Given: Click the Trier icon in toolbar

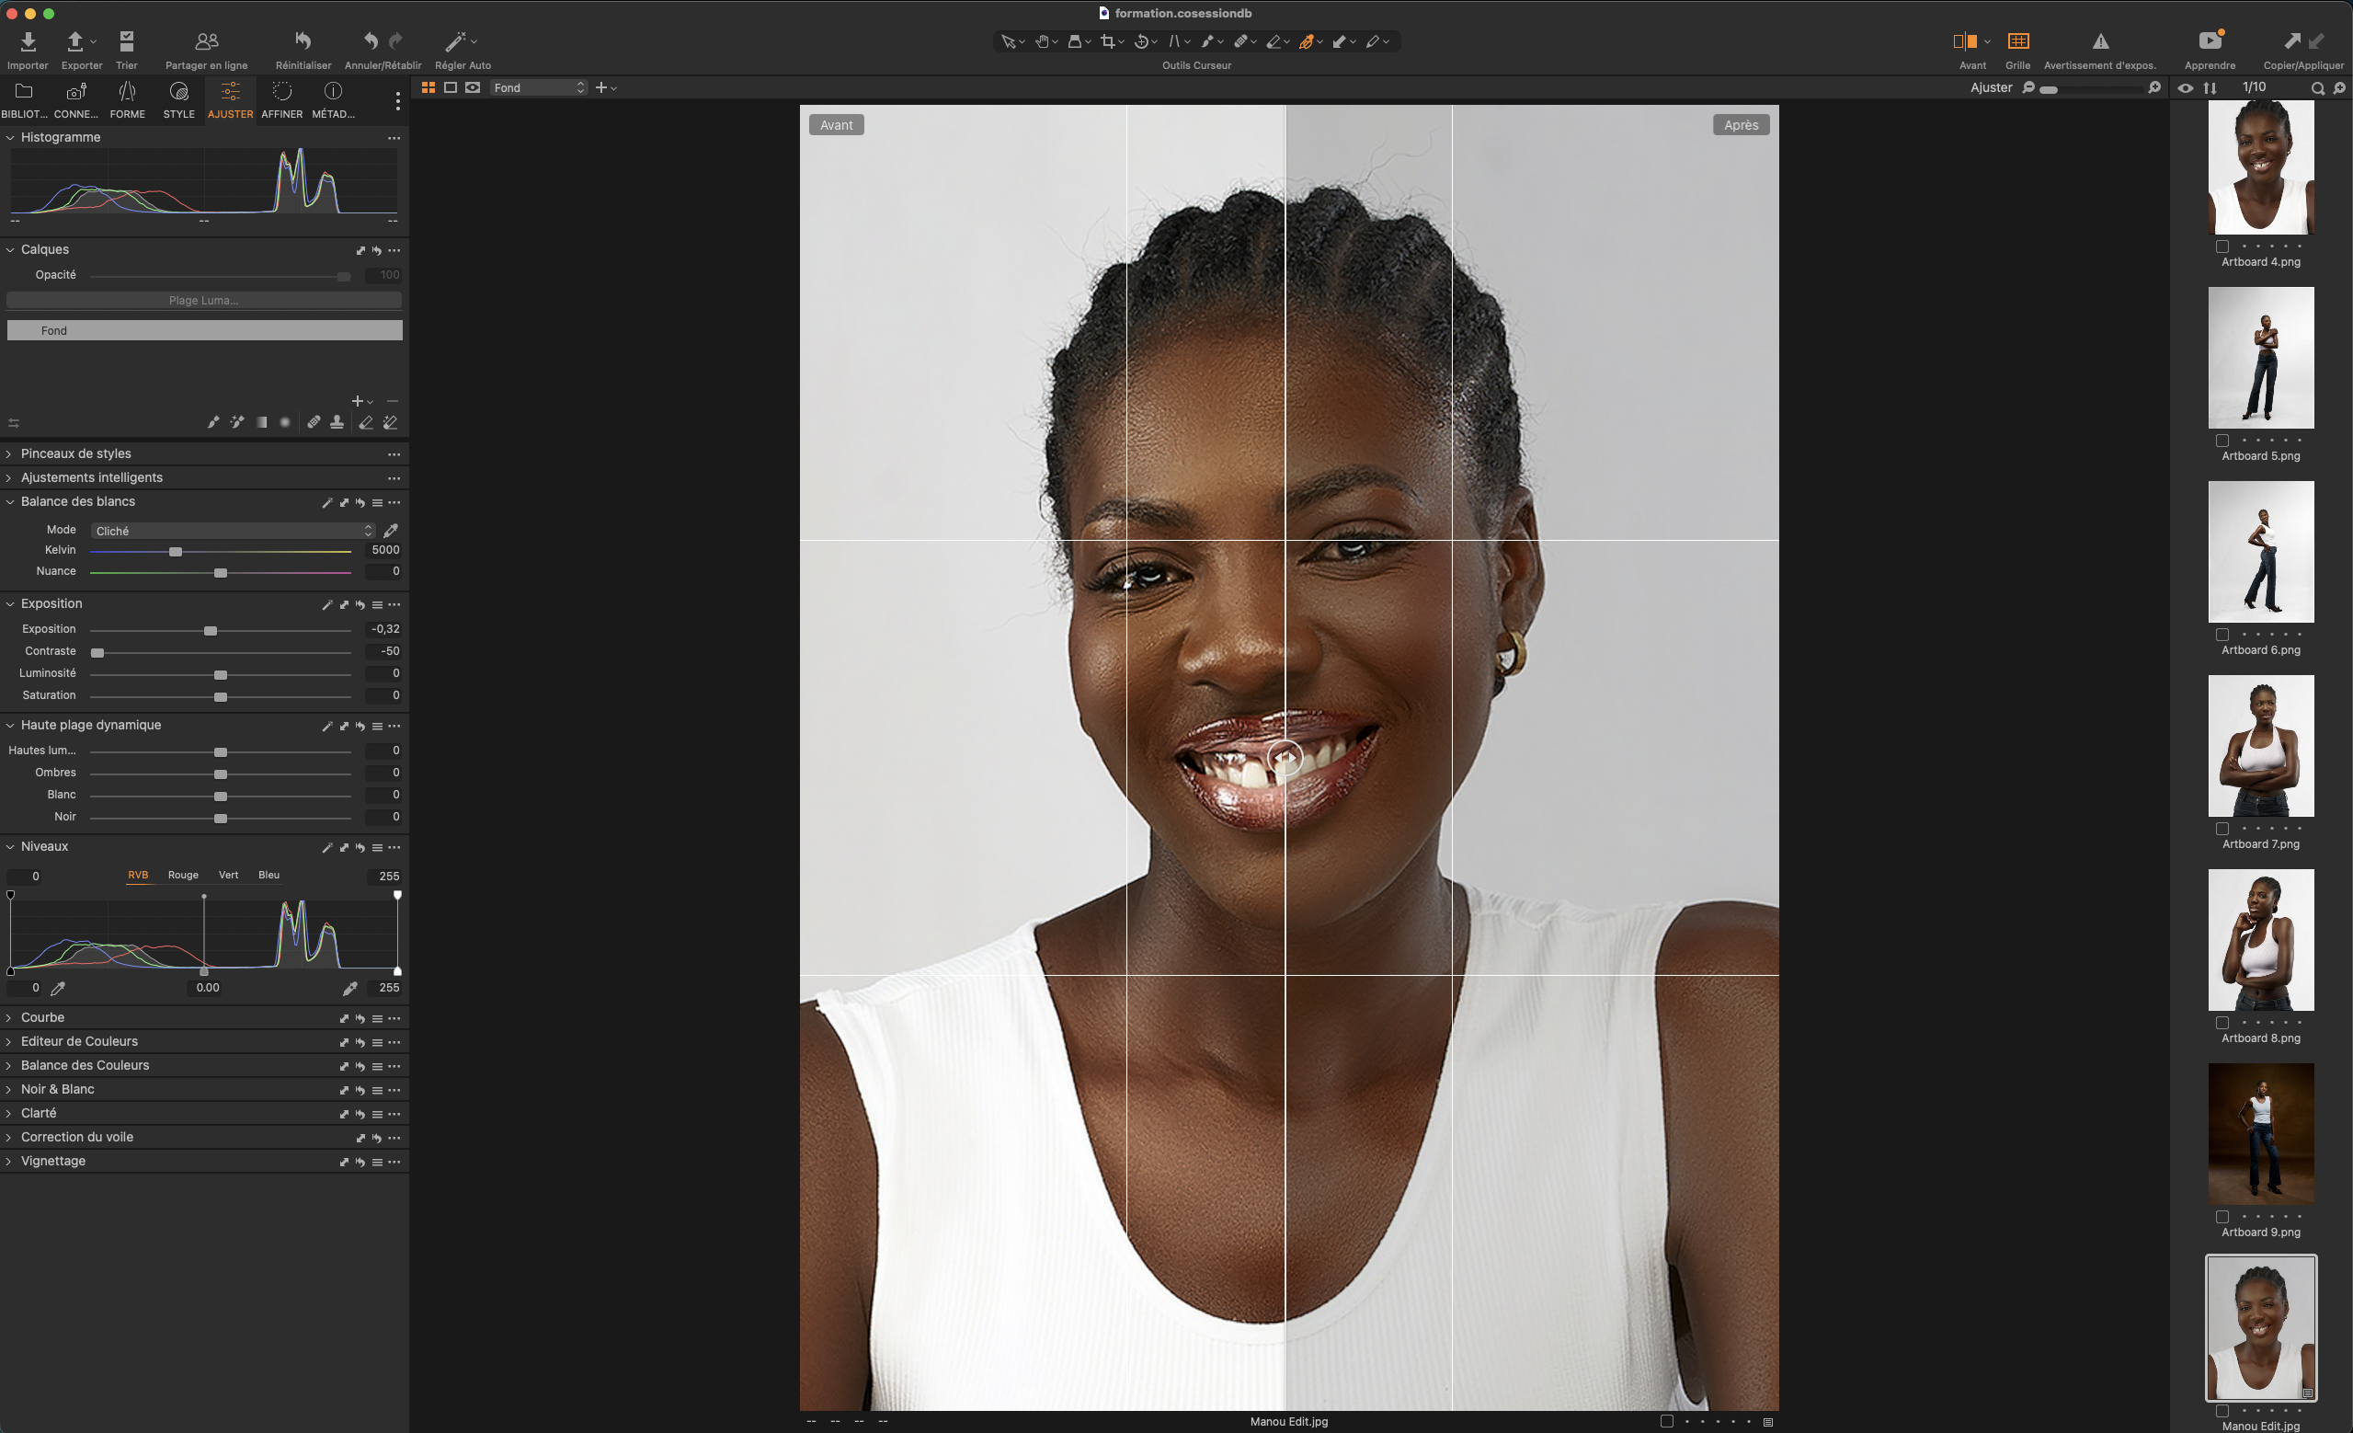Looking at the screenshot, I should pos(126,41).
